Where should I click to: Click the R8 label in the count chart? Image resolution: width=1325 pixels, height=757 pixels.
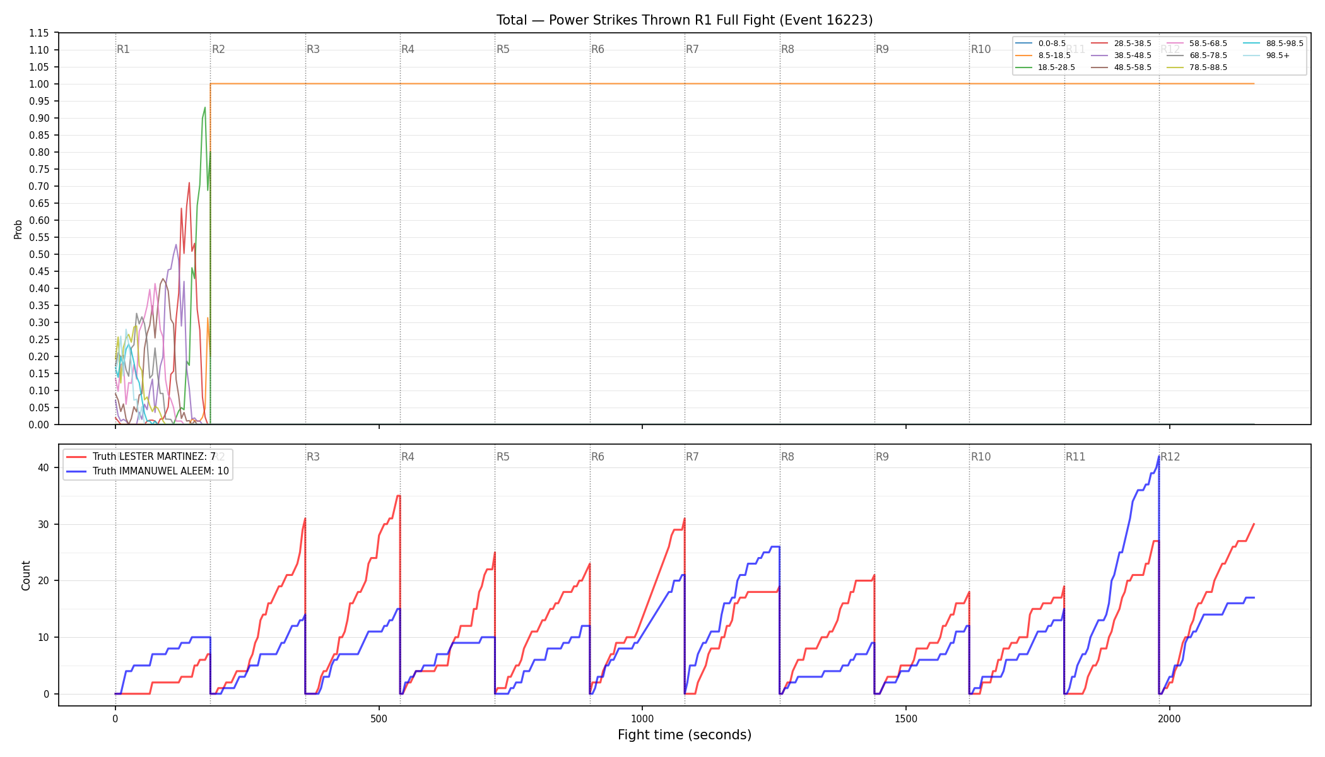(787, 457)
